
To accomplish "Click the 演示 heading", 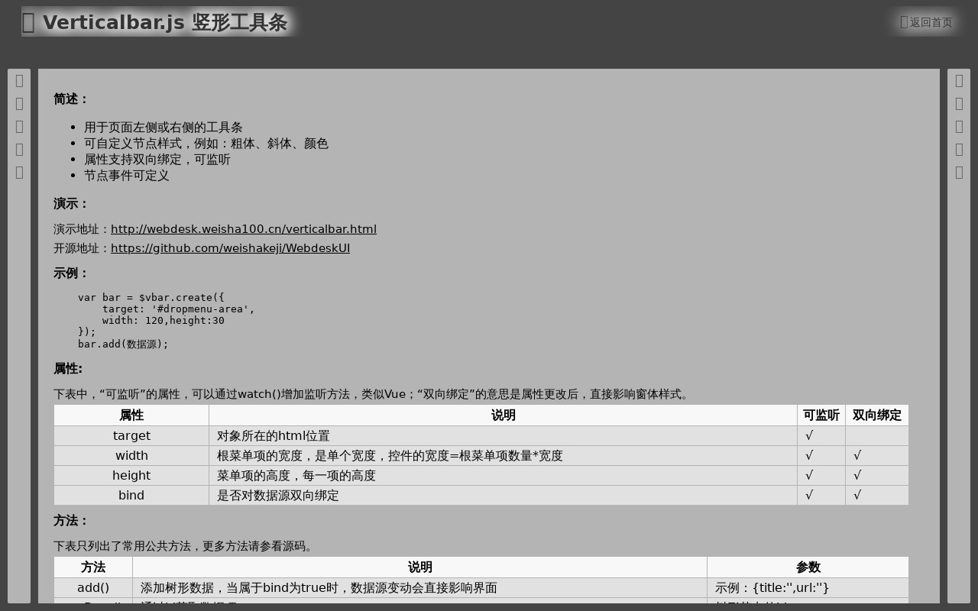I will [71, 204].
